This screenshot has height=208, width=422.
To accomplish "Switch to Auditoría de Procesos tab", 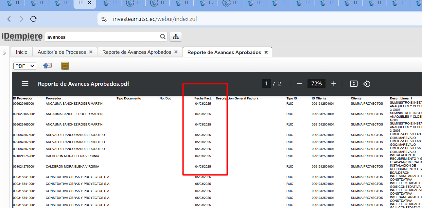I will coord(62,52).
